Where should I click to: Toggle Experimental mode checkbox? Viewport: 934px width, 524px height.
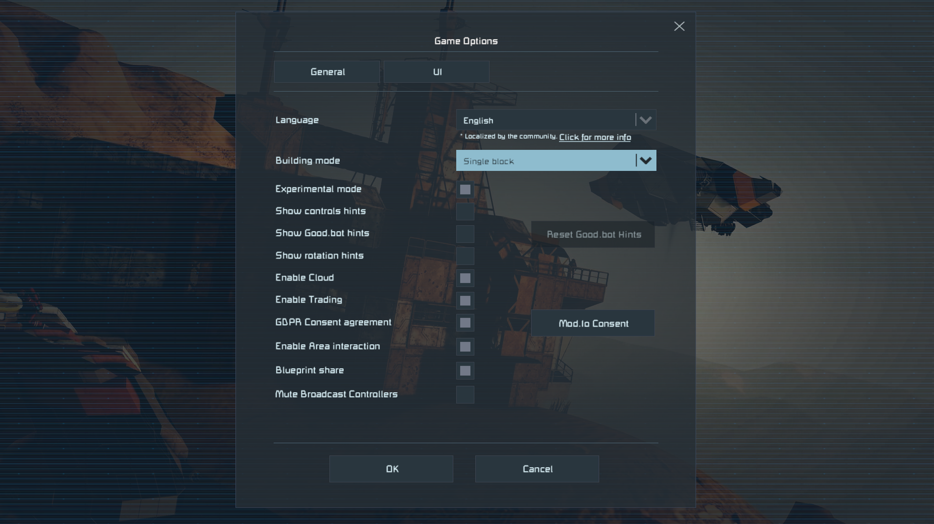pos(465,190)
